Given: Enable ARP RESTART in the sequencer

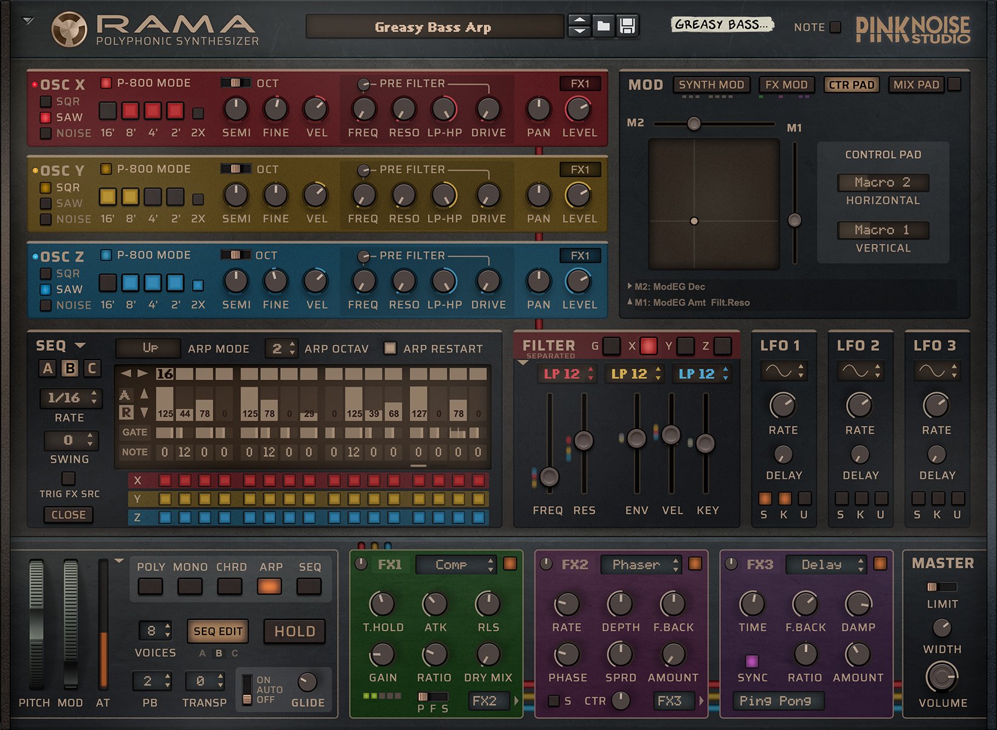Looking at the screenshot, I should click(391, 349).
